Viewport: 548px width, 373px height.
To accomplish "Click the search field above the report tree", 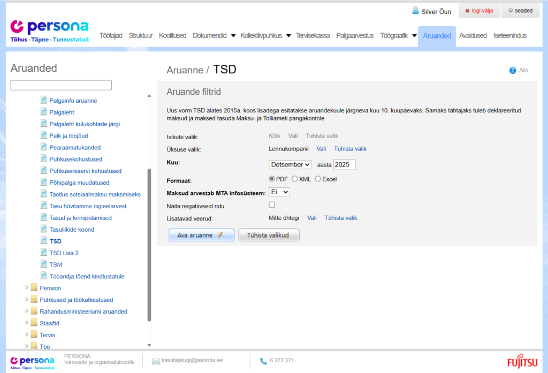I will click(60, 85).
